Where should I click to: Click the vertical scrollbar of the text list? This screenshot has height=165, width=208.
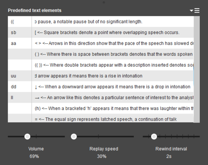pos(197,69)
